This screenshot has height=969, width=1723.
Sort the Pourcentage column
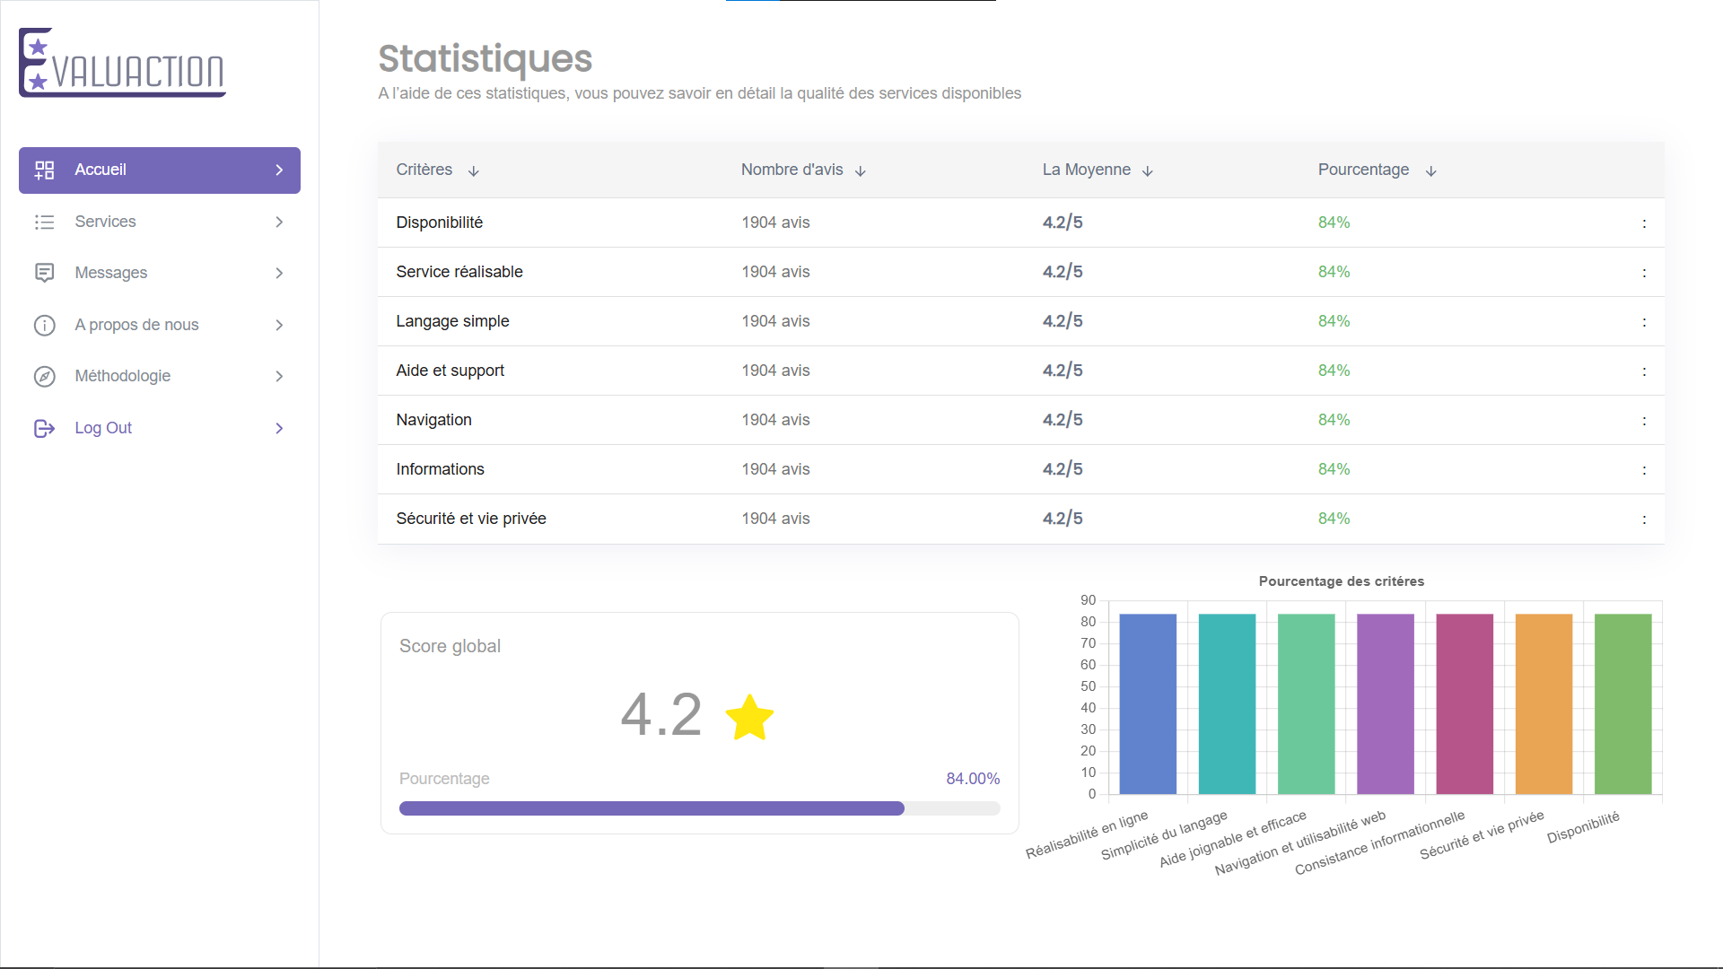[x=1430, y=170]
